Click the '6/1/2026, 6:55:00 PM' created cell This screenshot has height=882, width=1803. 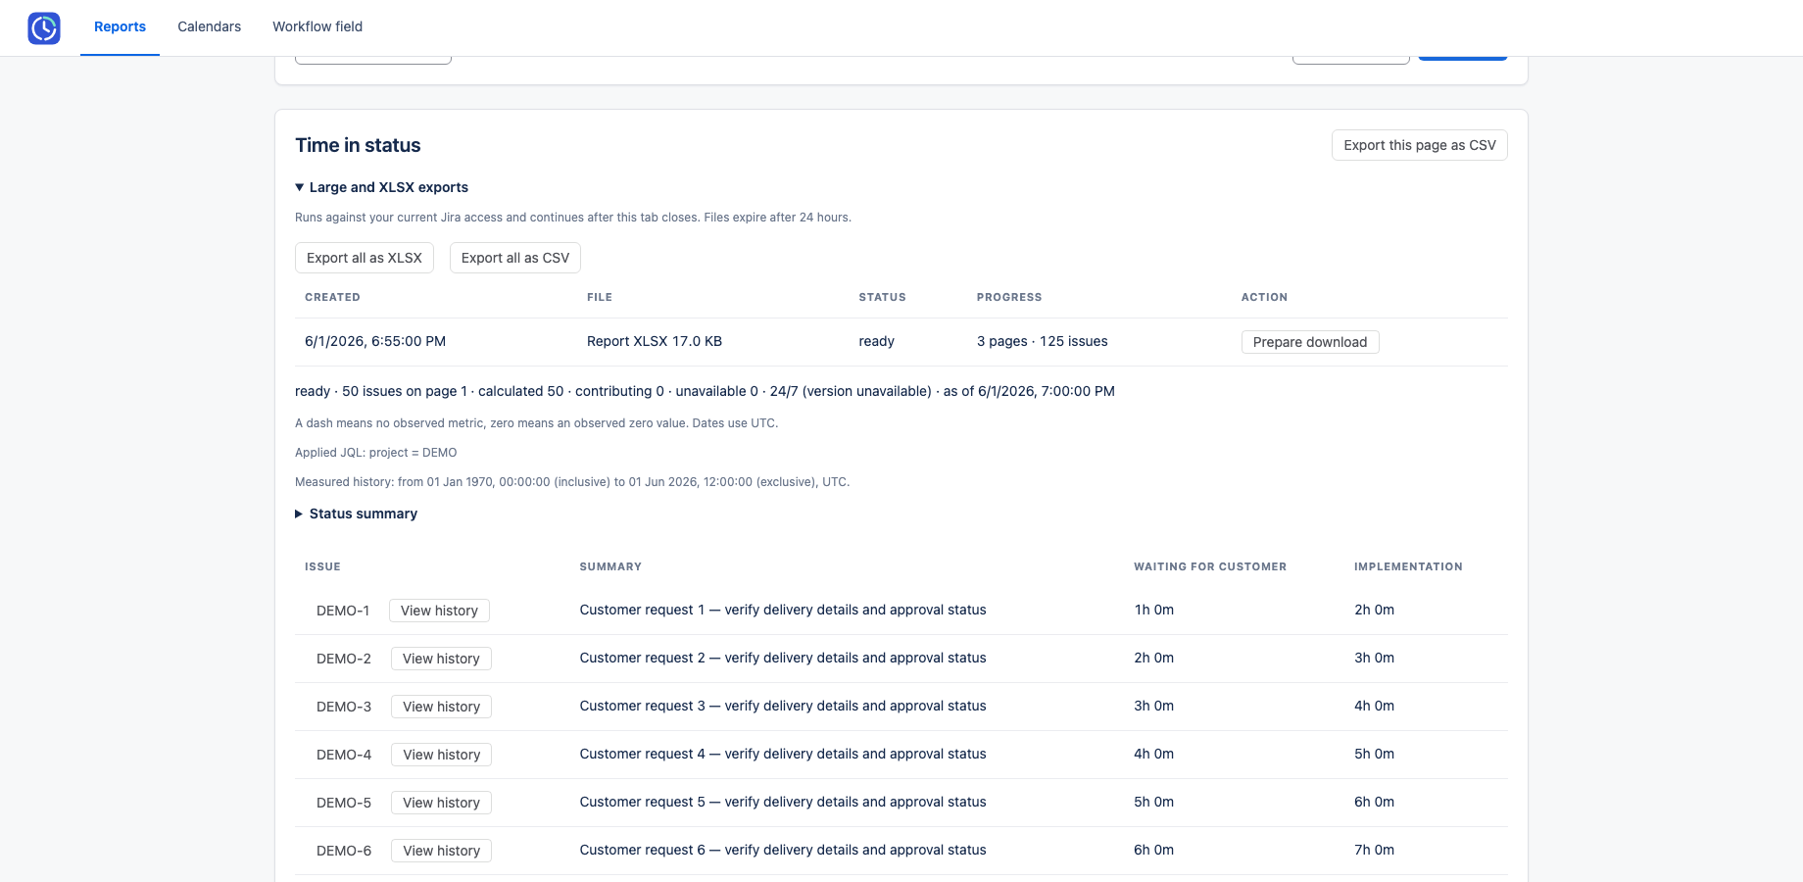(375, 341)
